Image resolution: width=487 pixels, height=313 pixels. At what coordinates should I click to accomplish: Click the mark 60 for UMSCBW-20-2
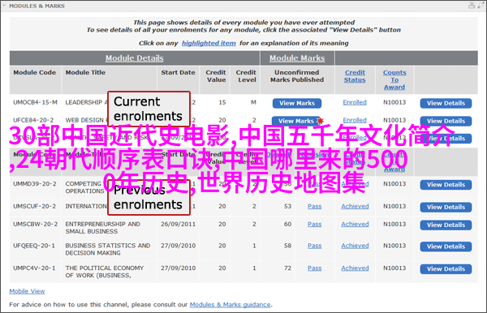tap(287, 224)
